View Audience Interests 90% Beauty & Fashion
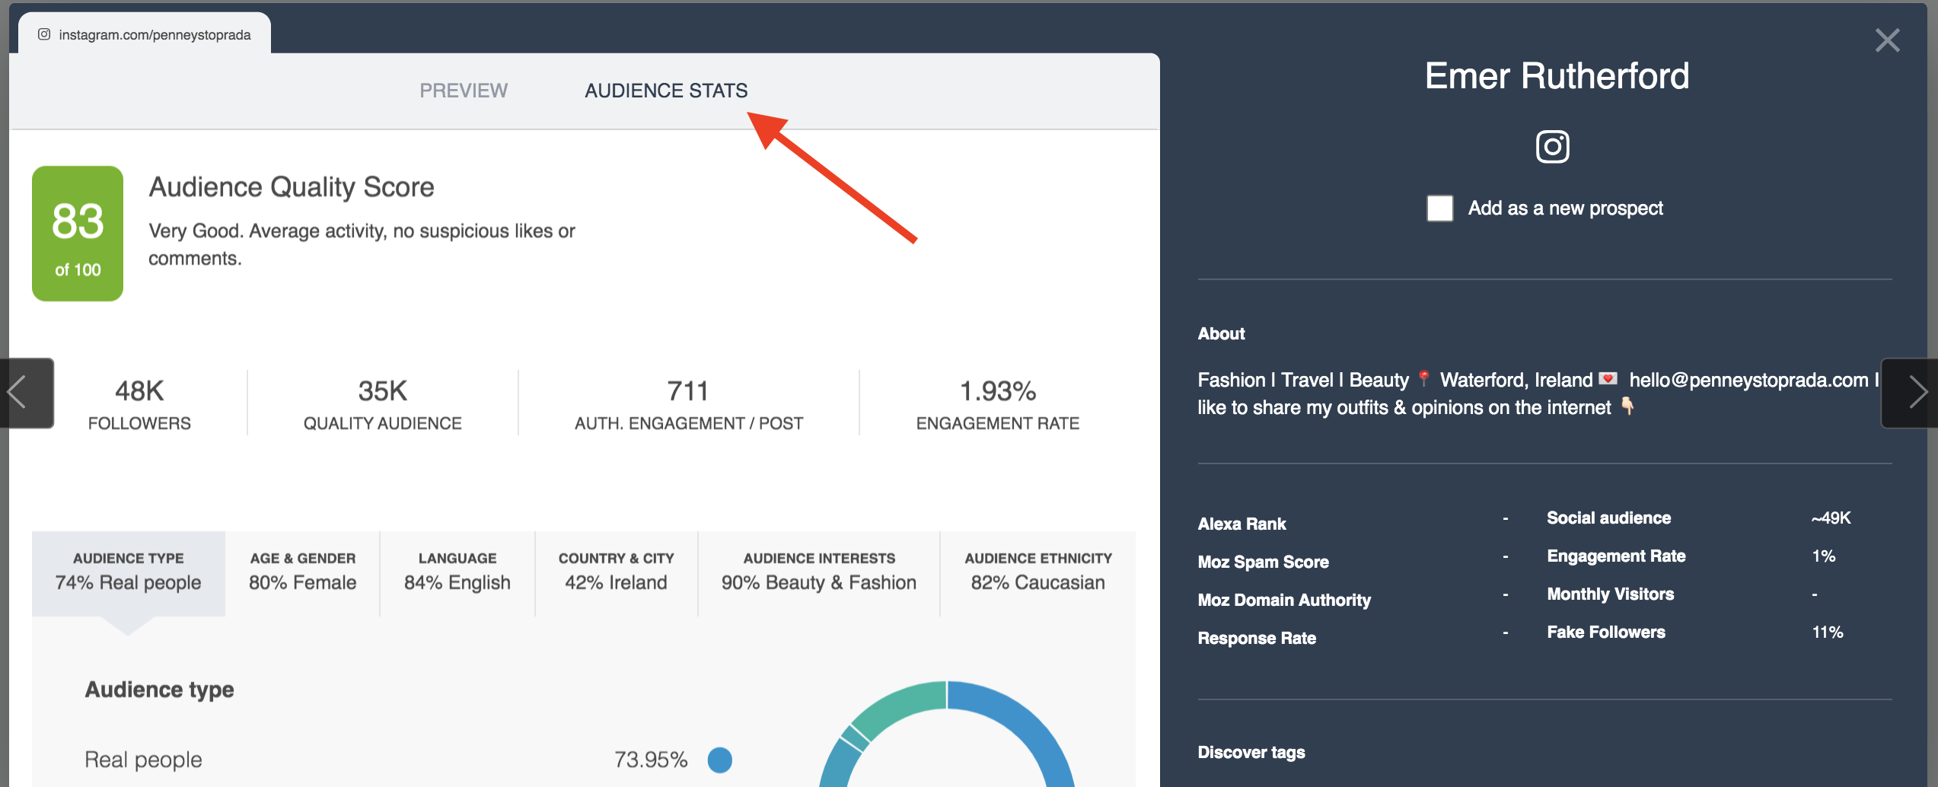The image size is (1938, 787). pyautogui.click(x=818, y=572)
